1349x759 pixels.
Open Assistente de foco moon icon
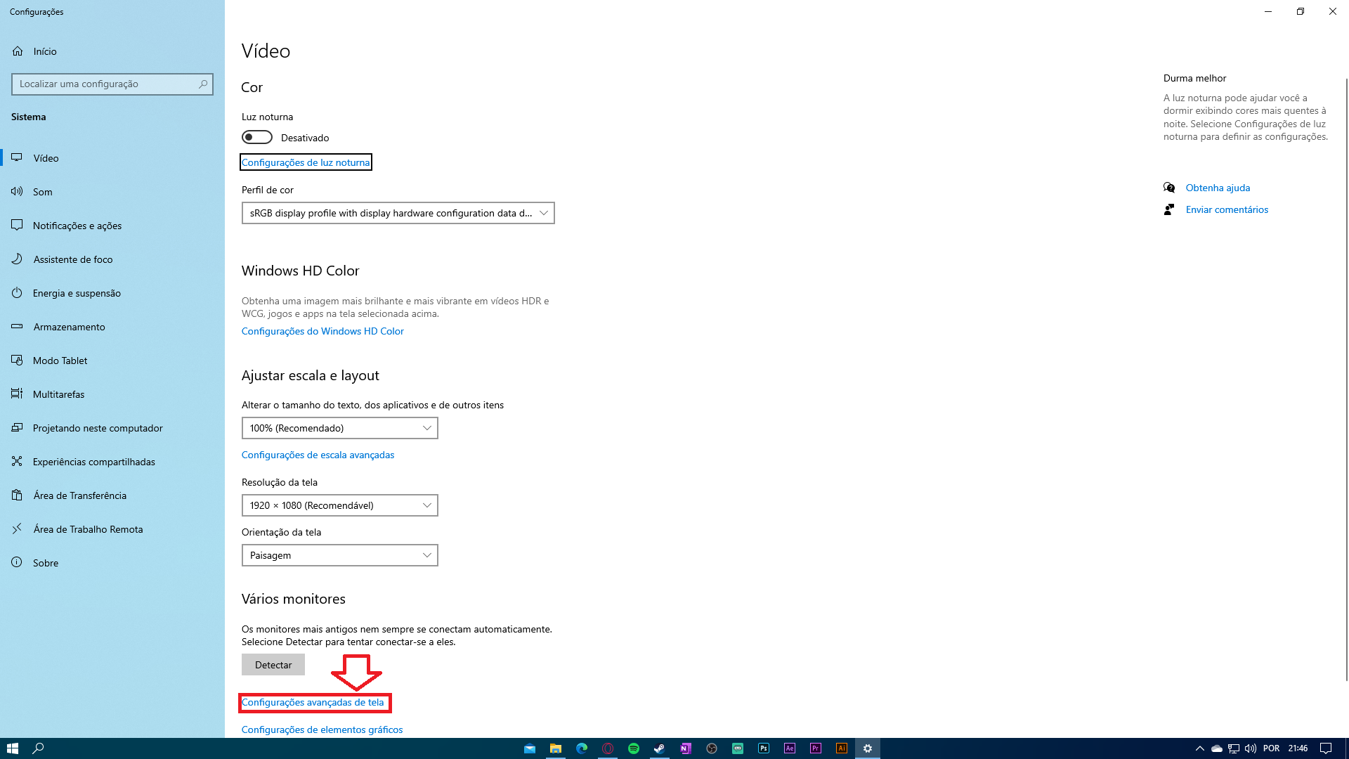click(17, 259)
